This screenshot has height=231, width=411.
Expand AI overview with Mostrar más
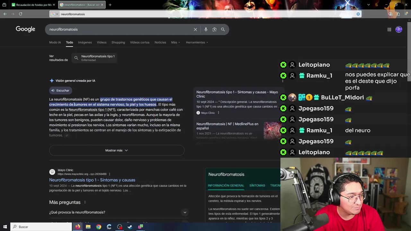(x=117, y=150)
